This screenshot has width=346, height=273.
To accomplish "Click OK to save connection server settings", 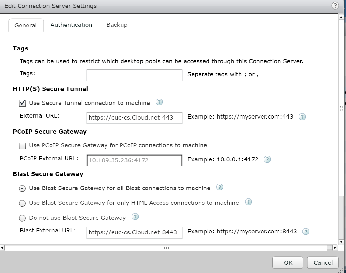I will tap(287, 262).
